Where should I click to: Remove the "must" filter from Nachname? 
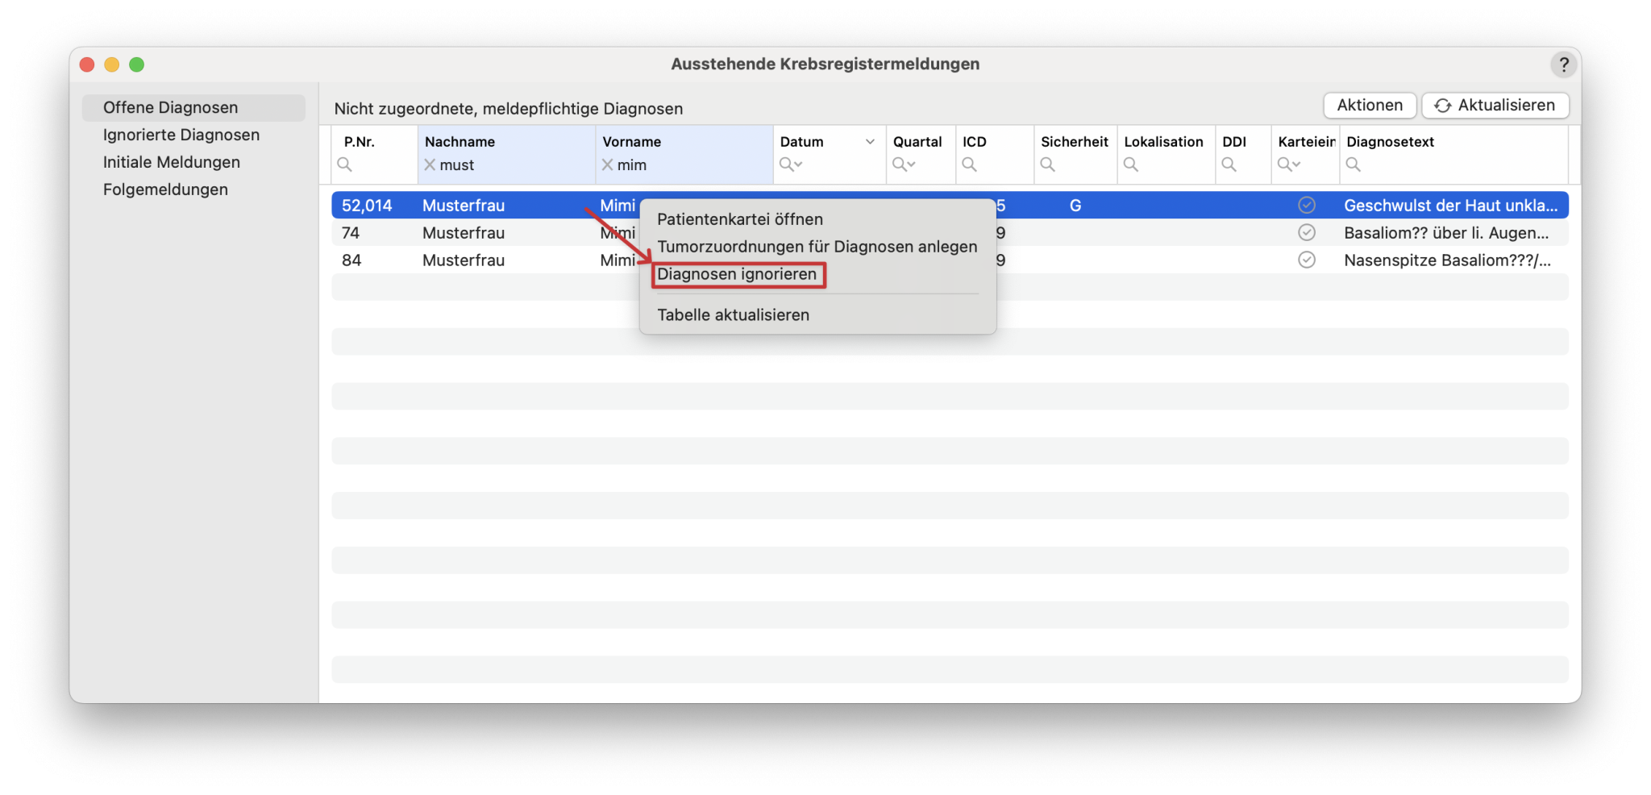(430, 164)
